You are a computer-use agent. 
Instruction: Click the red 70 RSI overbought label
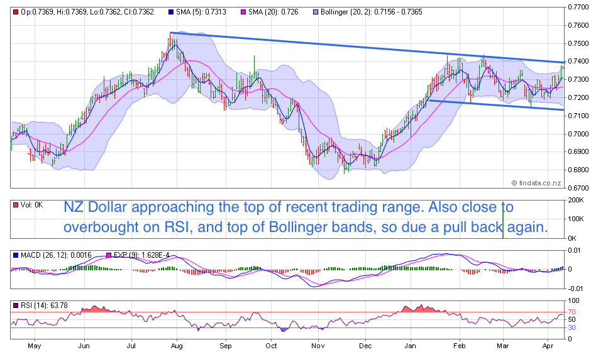coord(572,312)
